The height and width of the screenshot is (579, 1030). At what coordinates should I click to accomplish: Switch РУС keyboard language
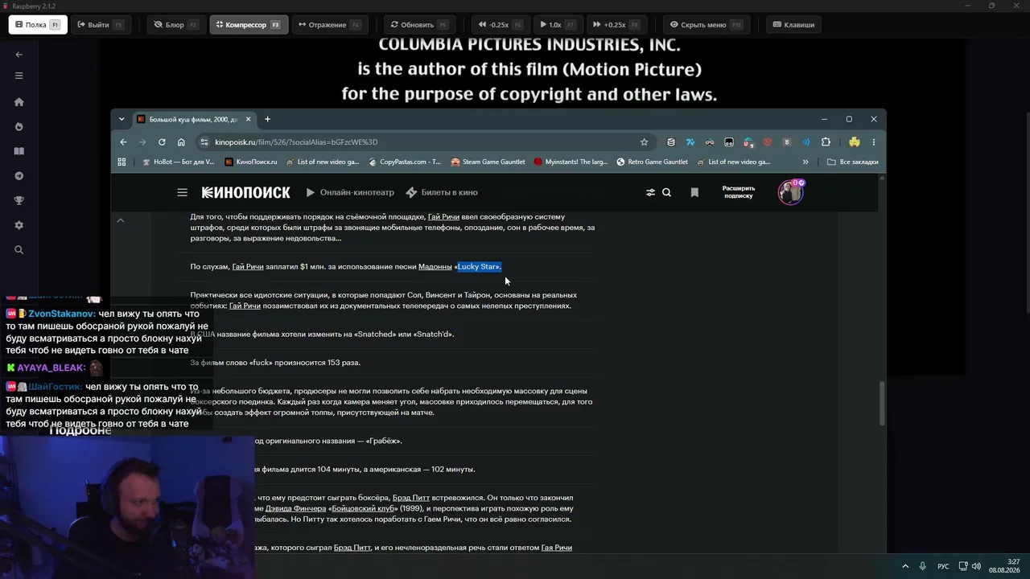[x=943, y=566]
